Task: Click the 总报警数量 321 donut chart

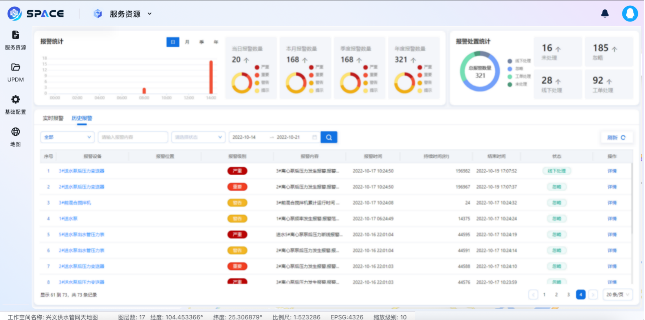Action: tap(480, 71)
